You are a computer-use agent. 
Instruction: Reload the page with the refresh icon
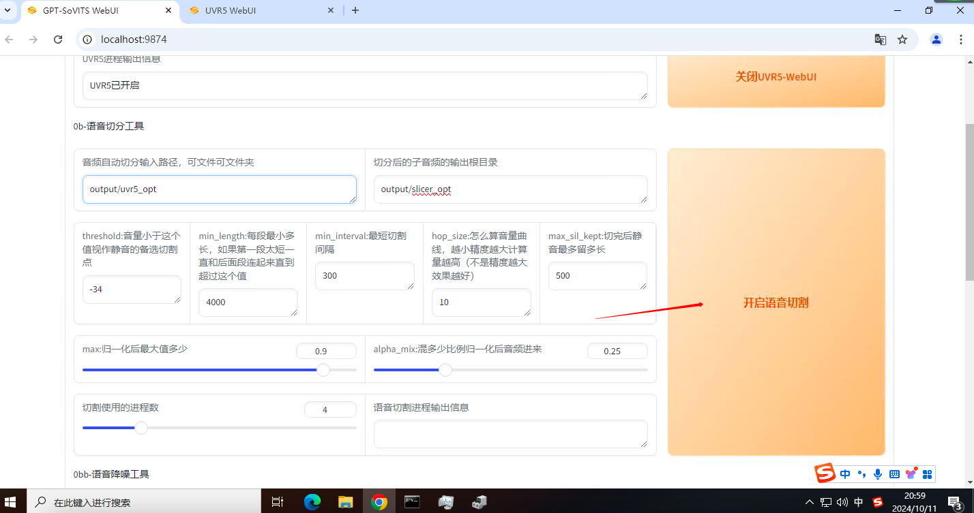coord(58,40)
